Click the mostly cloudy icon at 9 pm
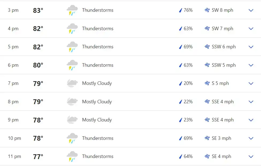Image resolution: width=261 pixels, height=166 pixels. coord(72,120)
